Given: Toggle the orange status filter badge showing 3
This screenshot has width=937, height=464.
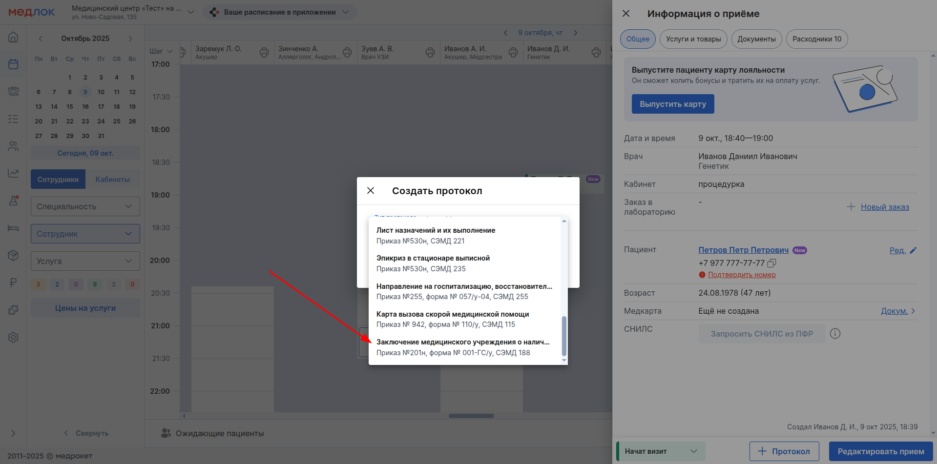Looking at the screenshot, I should click(38, 284).
